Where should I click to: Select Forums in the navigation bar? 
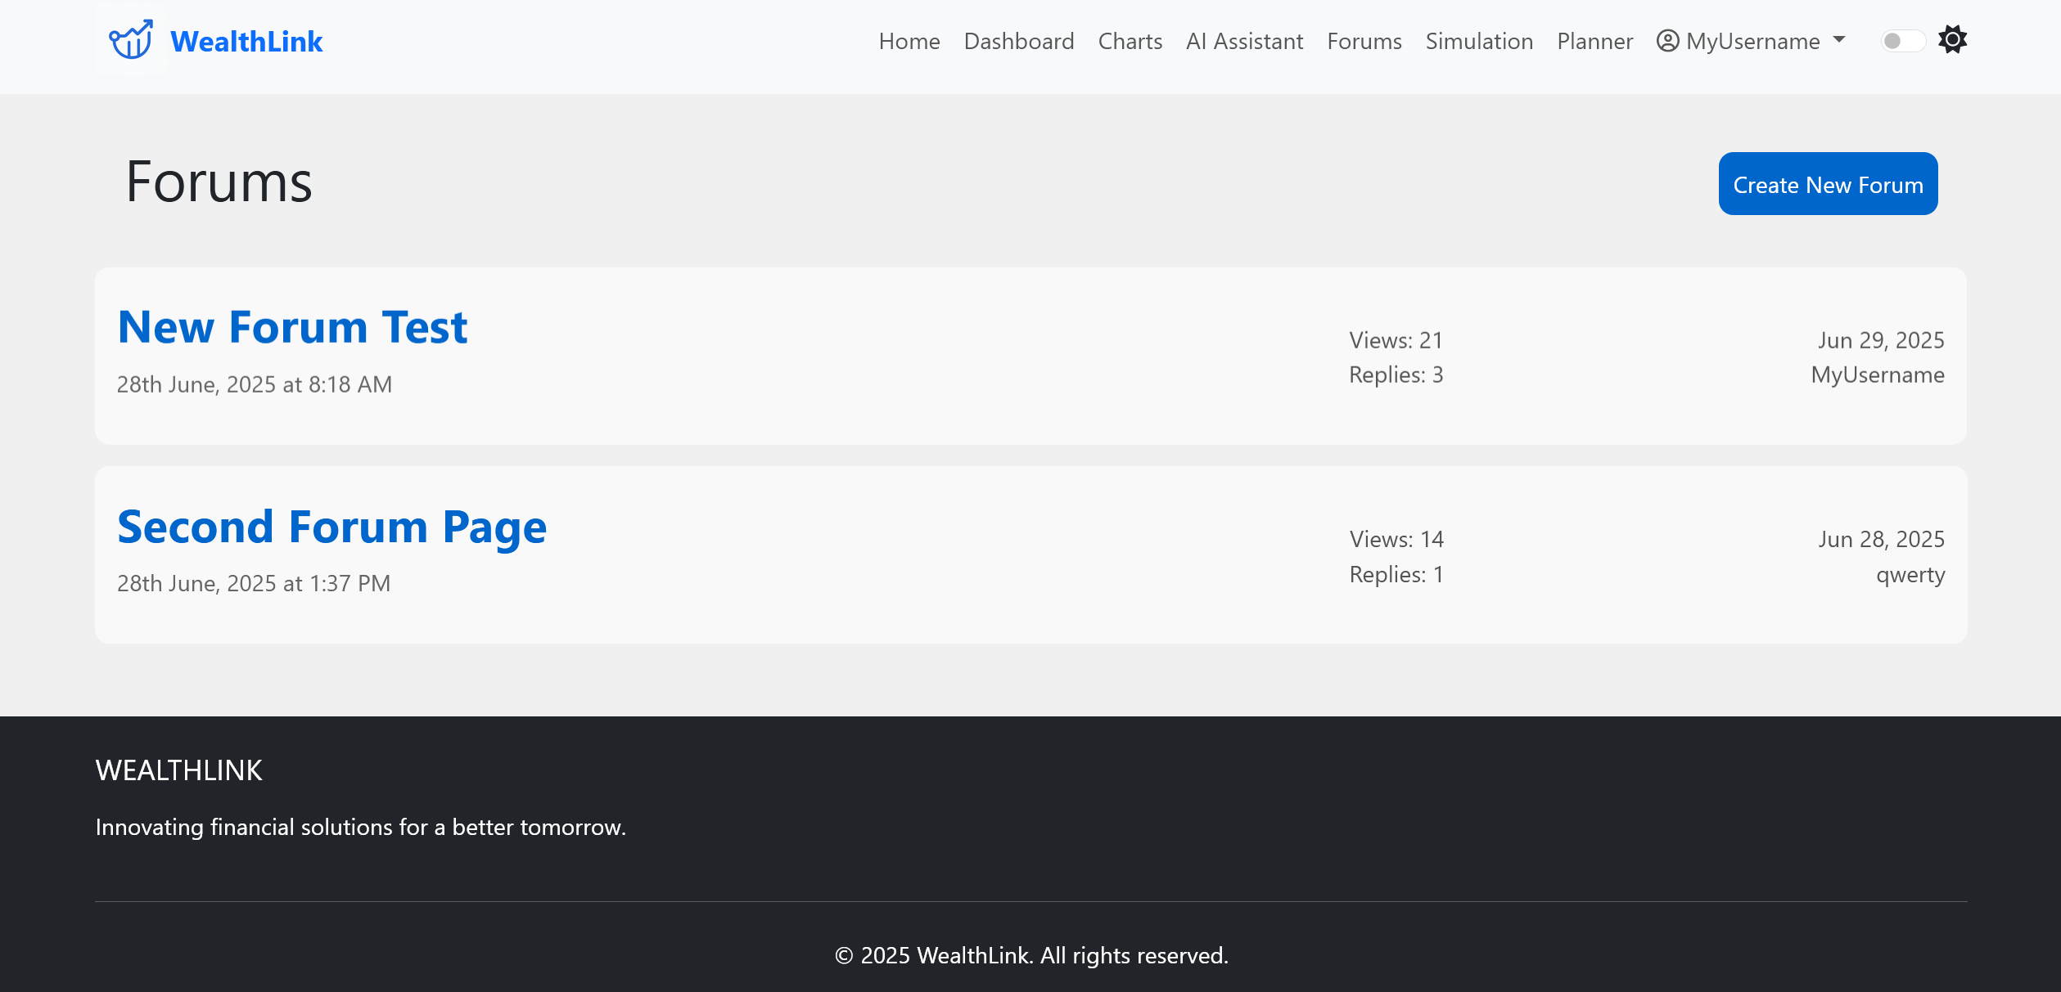pyautogui.click(x=1364, y=41)
